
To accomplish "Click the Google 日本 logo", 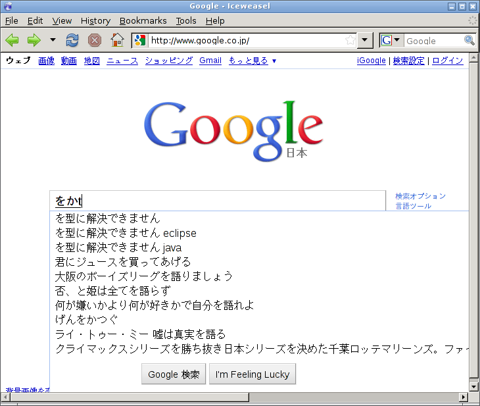I will (233, 131).
